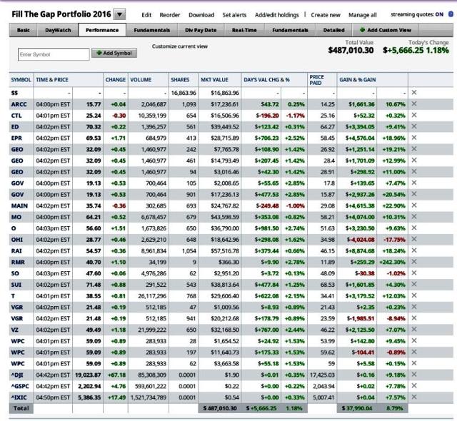The width and height of the screenshot is (457, 421).
Task: Remove the ARCC row with X icon
Action: [x=414, y=103]
